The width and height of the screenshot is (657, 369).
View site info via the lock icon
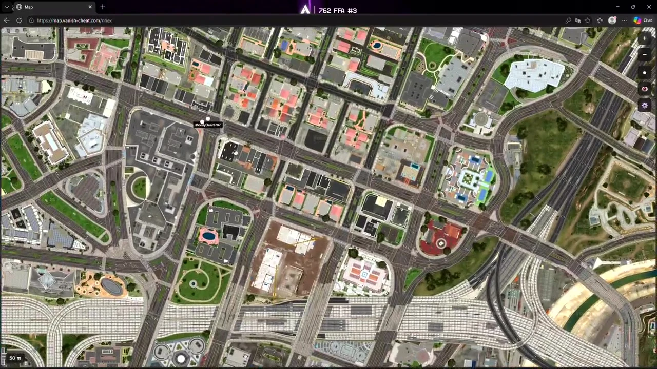click(x=31, y=20)
